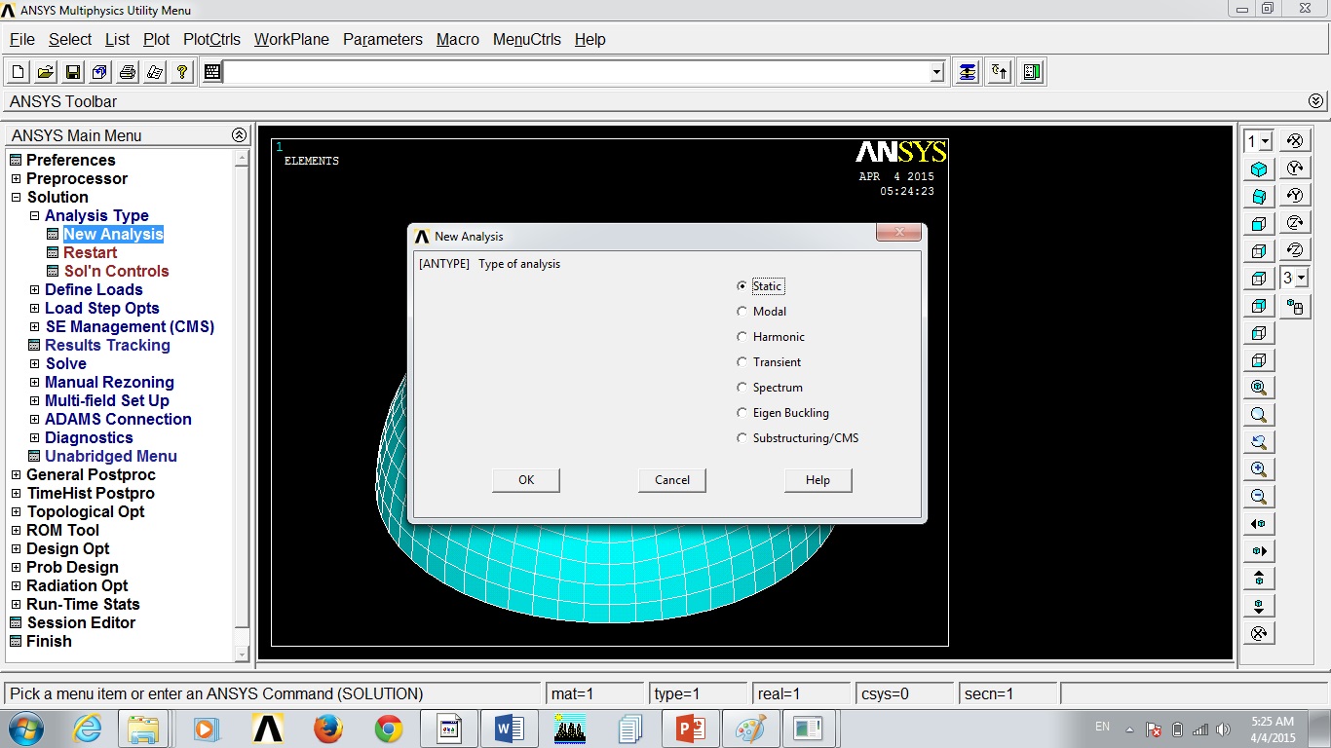Open the Parameters menu
The image size is (1331, 748).
(383, 40)
